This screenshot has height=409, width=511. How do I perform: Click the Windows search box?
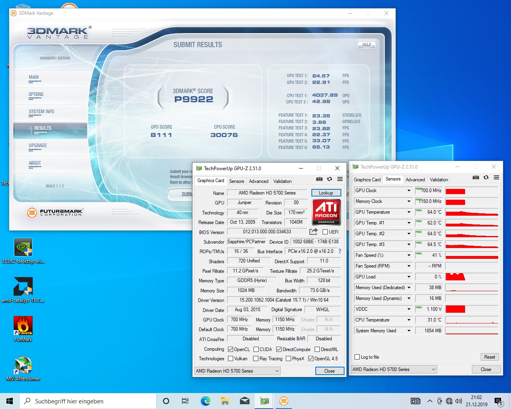88,401
